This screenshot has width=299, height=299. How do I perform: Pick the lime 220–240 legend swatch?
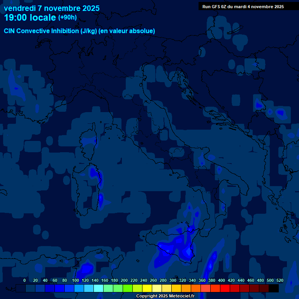click(137, 288)
